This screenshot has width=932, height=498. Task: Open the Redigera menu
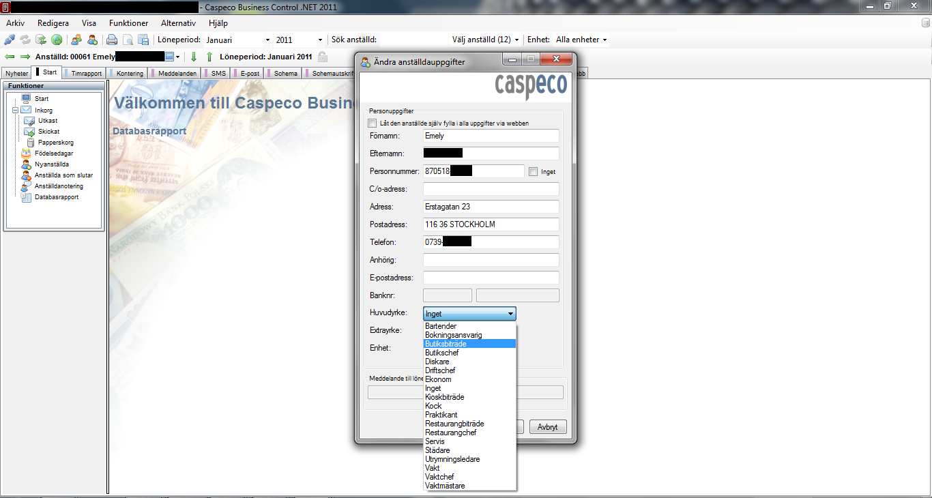53,23
